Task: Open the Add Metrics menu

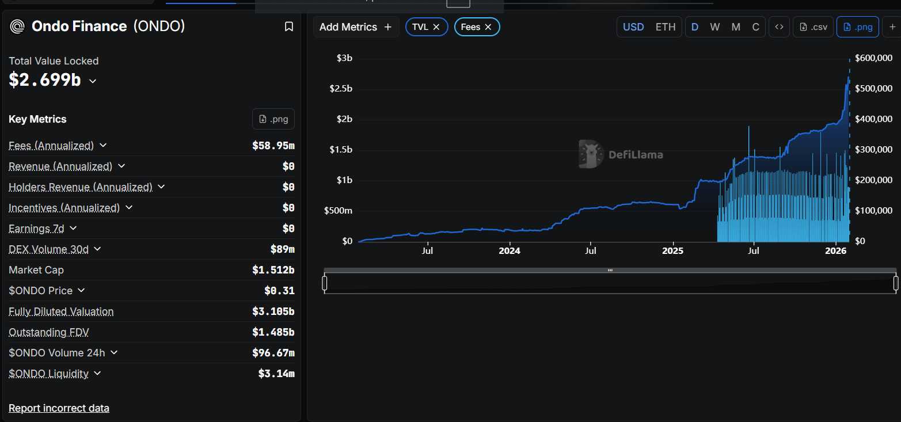Action: pyautogui.click(x=356, y=27)
